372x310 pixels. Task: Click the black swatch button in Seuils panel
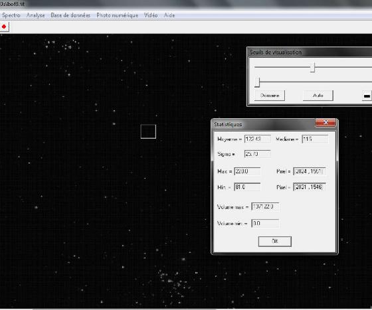pyautogui.click(x=367, y=96)
